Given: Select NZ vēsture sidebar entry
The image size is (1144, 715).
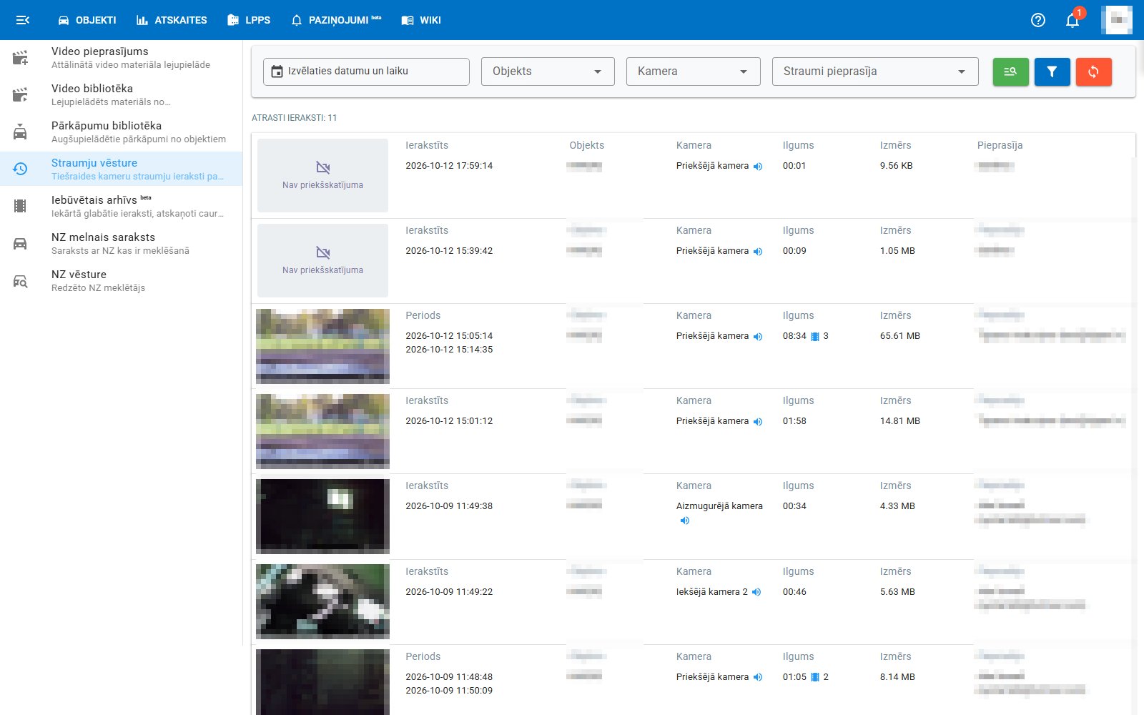Looking at the screenshot, I should [122, 281].
